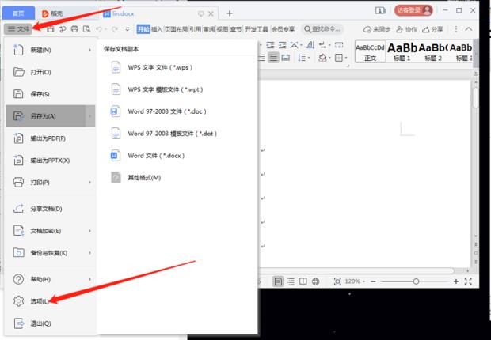Choose 新建(N) in file menu
Image resolution: width=491 pixels, height=340 pixels.
click(x=50, y=50)
